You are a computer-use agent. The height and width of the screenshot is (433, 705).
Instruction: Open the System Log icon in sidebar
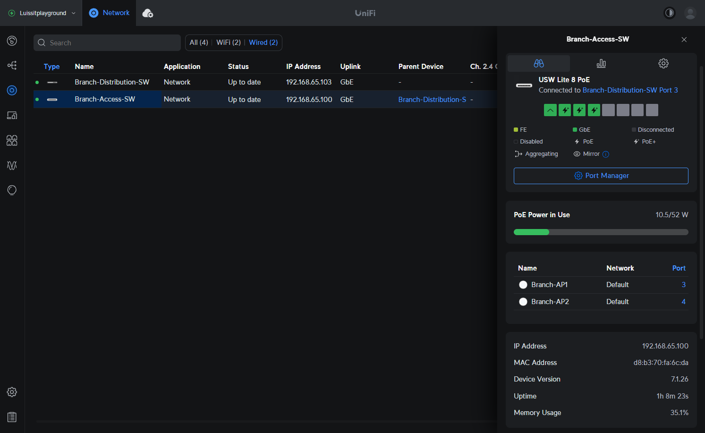click(12, 417)
